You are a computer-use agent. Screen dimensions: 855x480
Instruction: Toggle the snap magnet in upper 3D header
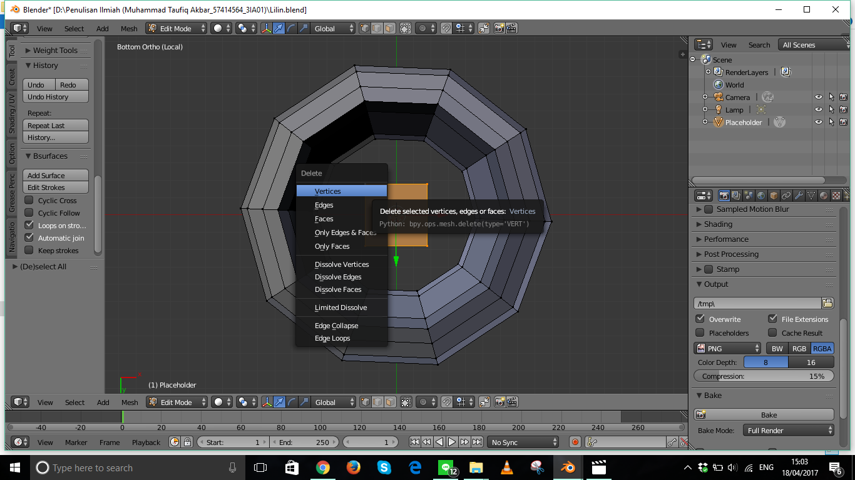[x=446, y=28]
